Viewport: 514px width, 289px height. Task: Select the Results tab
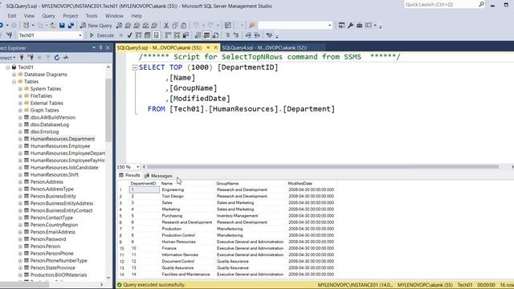[x=129, y=176]
